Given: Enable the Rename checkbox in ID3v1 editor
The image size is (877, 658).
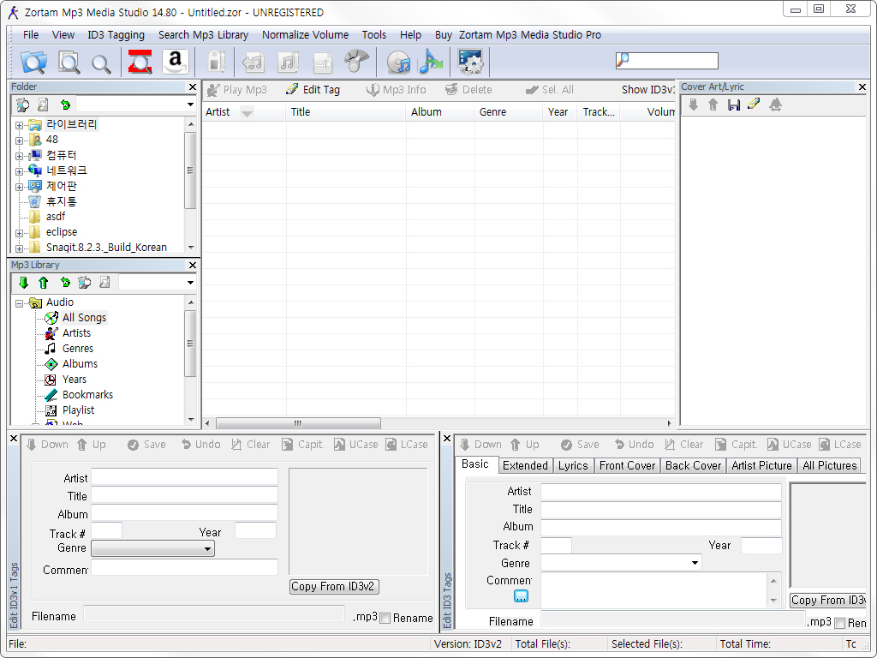Looking at the screenshot, I should tap(385, 619).
